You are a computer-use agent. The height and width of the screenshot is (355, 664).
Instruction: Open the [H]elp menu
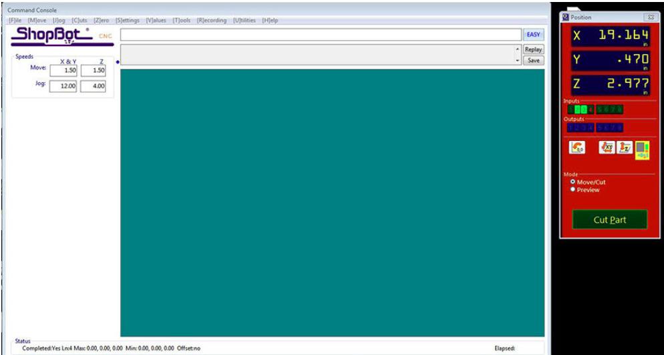pyautogui.click(x=270, y=20)
